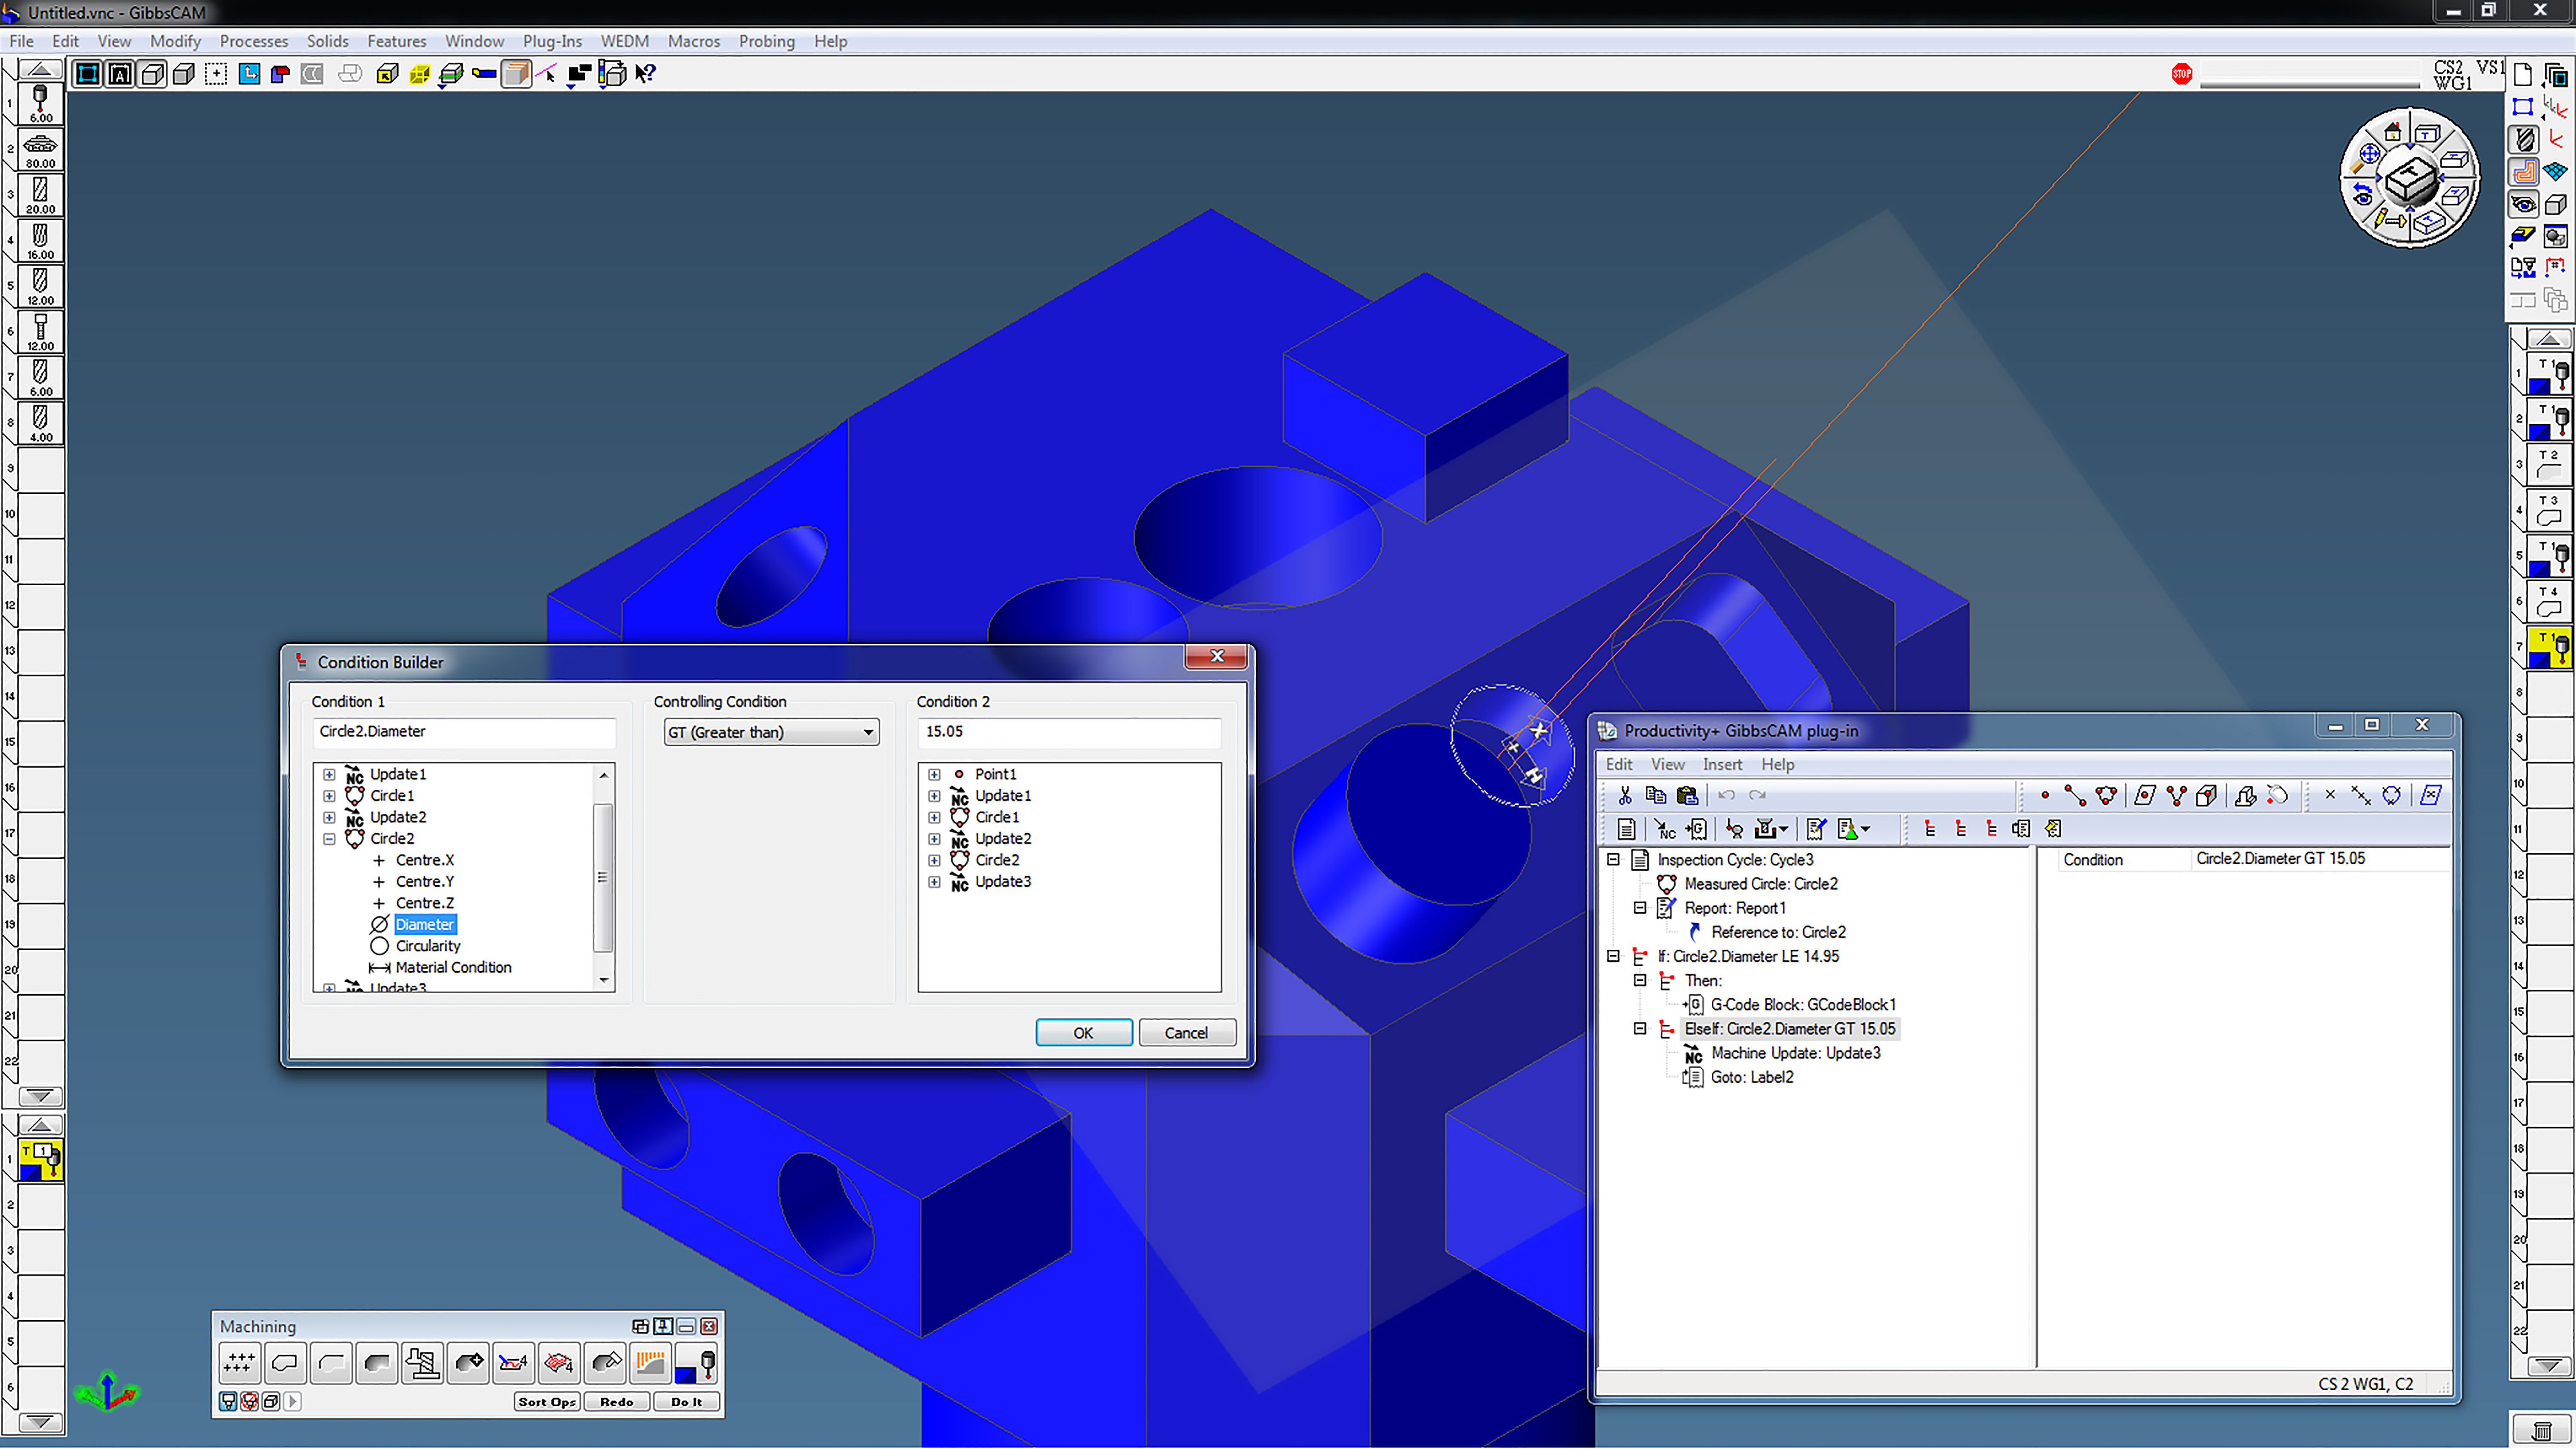
Task: Open Insert menu in Productivity+ window
Action: pyautogui.click(x=1722, y=765)
